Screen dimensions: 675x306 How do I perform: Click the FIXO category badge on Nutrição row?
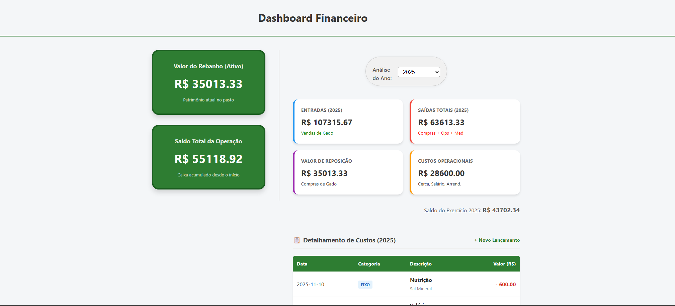(365, 284)
